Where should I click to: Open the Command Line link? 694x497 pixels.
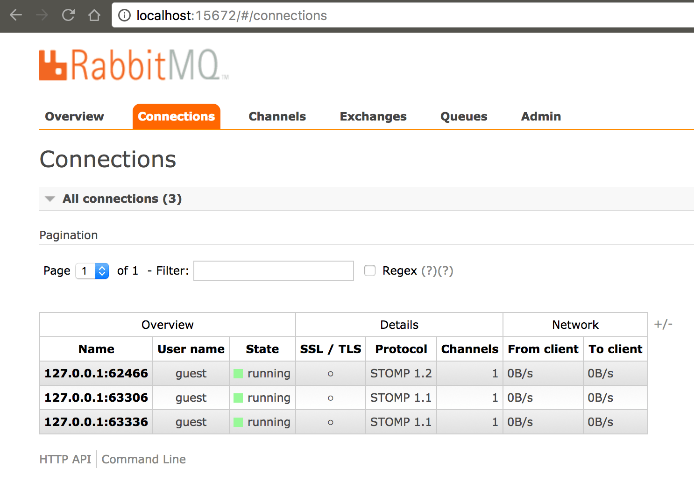[144, 459]
